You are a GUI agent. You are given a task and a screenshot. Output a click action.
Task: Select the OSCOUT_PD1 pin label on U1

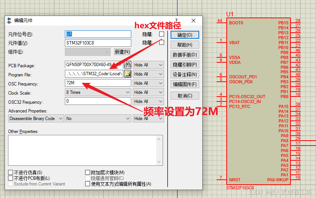243,77
